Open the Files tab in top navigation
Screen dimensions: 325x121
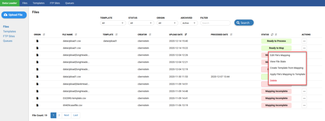point(25,3)
